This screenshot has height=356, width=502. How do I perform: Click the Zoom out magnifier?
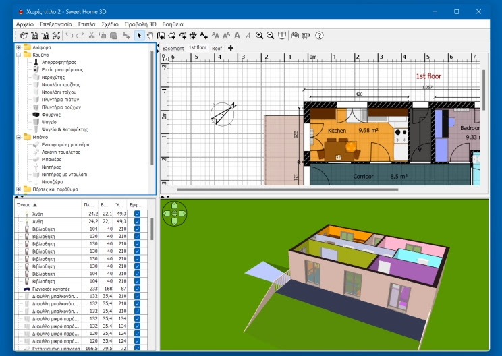click(270, 36)
